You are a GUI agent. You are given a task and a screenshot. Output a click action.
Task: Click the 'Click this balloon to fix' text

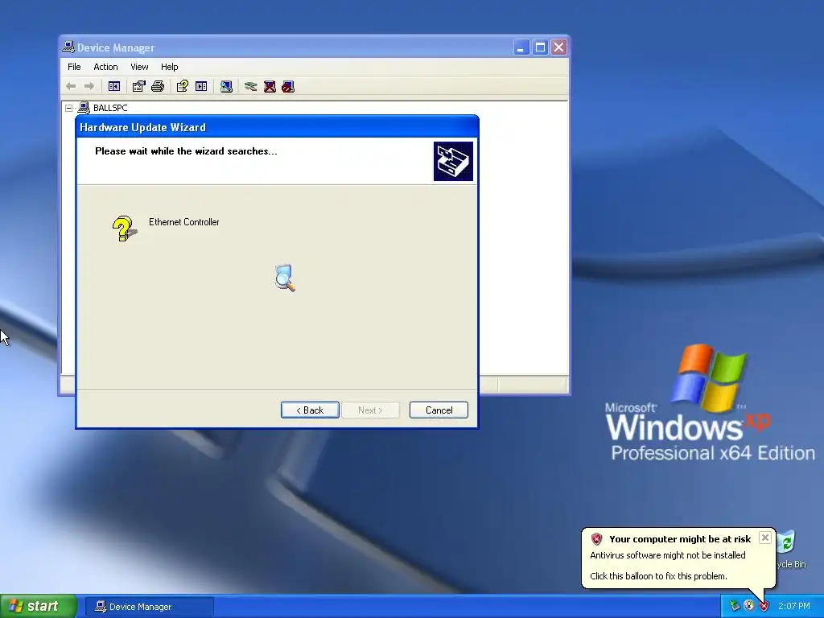[x=658, y=576]
